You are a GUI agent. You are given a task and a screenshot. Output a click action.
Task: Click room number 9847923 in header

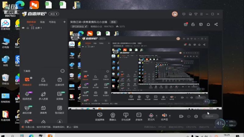pos(109,26)
